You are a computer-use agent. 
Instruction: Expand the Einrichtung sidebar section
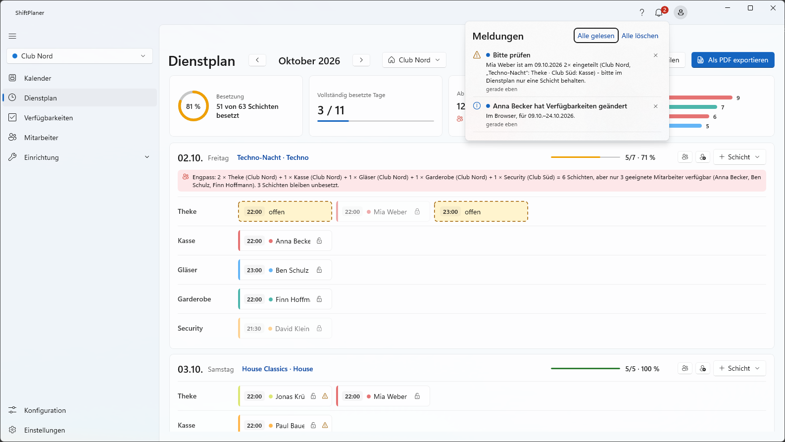point(80,157)
